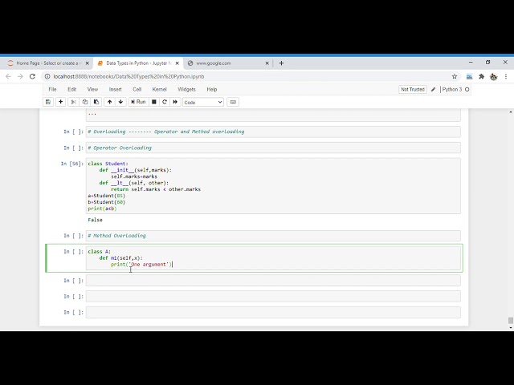Open the Help menu
This screenshot has height=385, width=514.
(x=212, y=89)
